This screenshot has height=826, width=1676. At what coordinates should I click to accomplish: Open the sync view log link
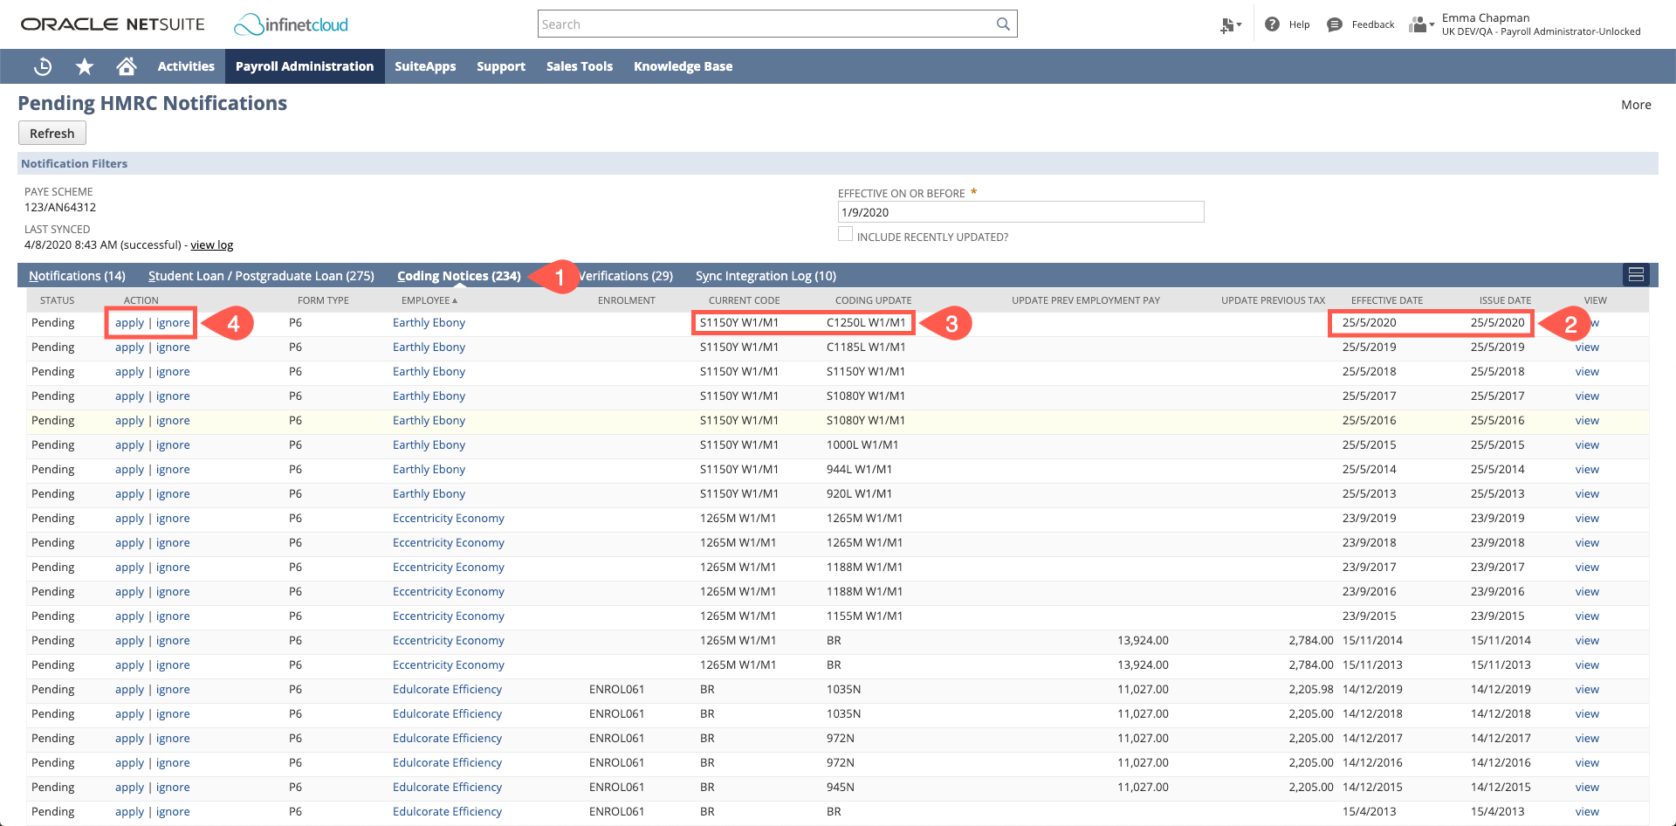[211, 244]
